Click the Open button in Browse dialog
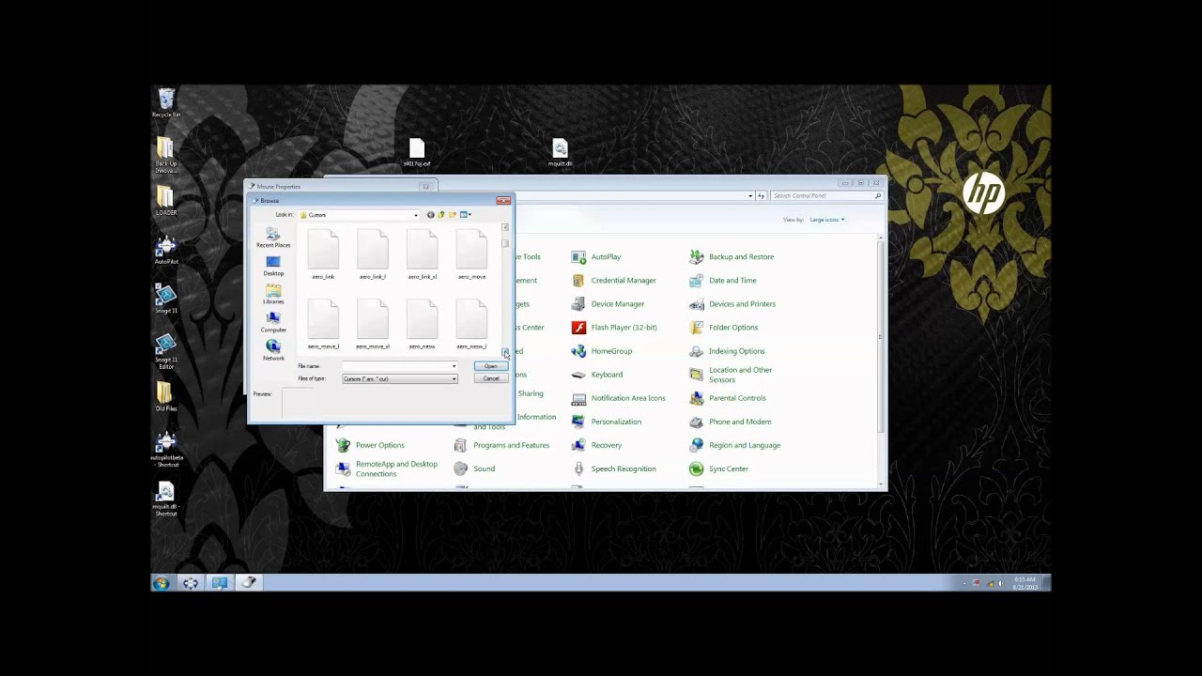This screenshot has height=676, width=1202. (490, 366)
